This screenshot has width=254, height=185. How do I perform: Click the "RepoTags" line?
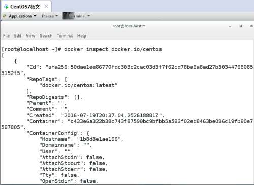(x=47, y=79)
